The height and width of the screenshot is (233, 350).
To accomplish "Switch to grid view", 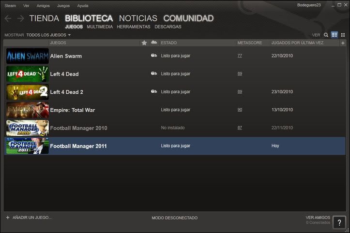I will point(343,35).
